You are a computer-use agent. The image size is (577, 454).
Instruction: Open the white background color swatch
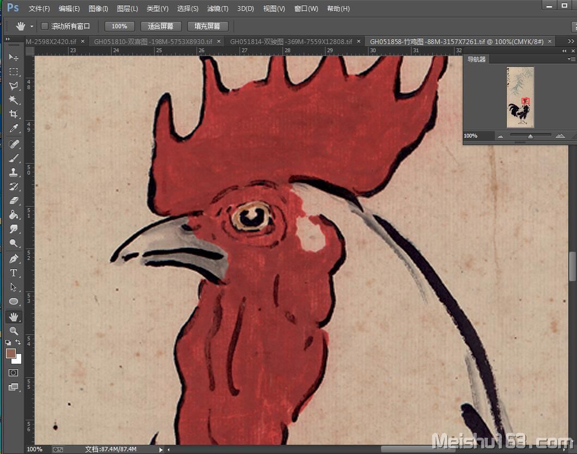click(x=18, y=360)
